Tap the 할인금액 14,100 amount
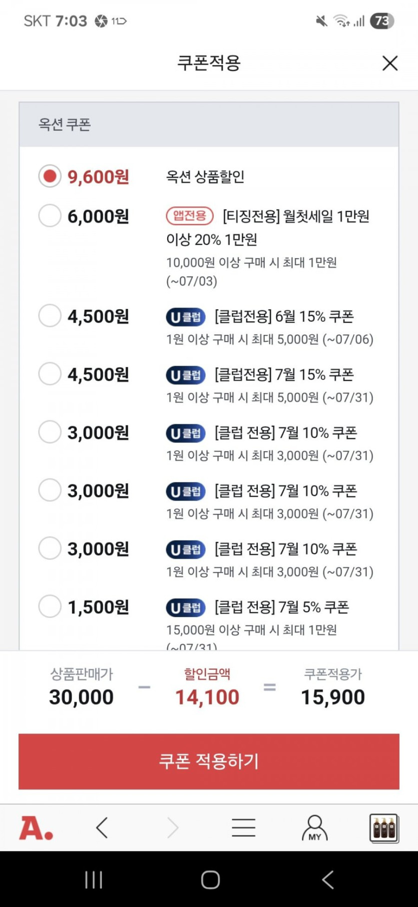 (207, 697)
